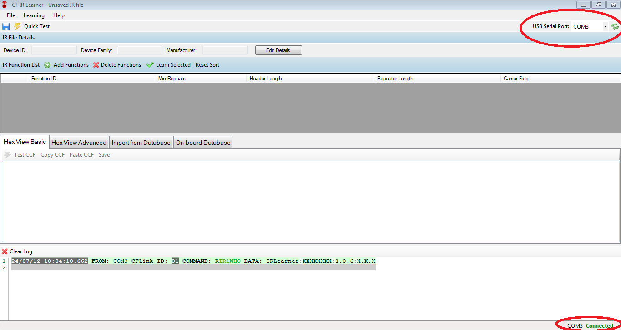
Task: Switch to Import from Database tab
Action: pos(141,143)
